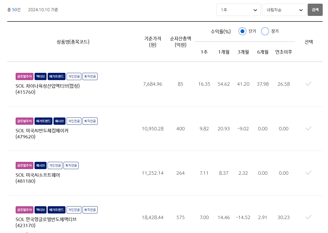Image resolution: width=328 pixels, height=233 pixels.
Task: Click the base price 7,684.96
Action: pos(152,84)
